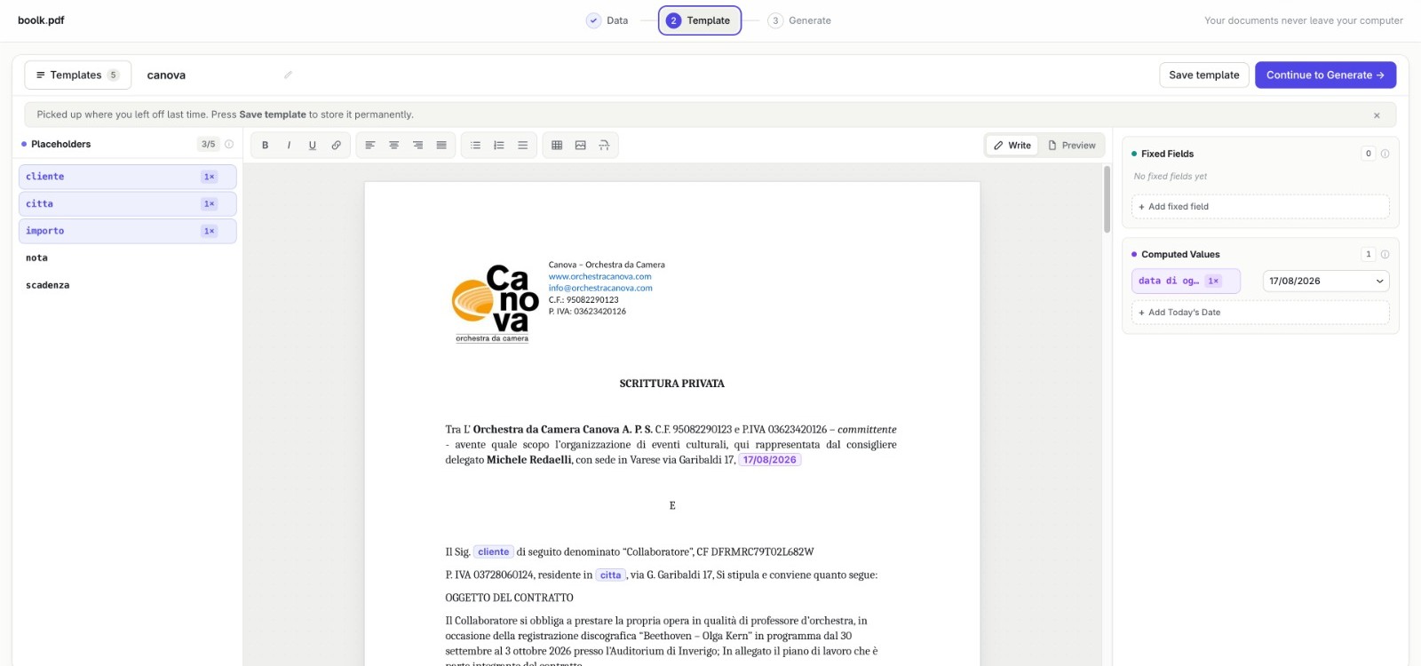Insert numbered list
Viewport: 1421px width, 666px height.
(x=499, y=146)
